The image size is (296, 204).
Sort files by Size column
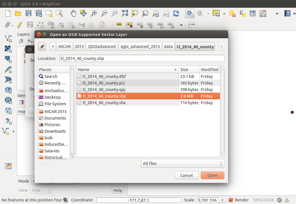tap(189, 70)
